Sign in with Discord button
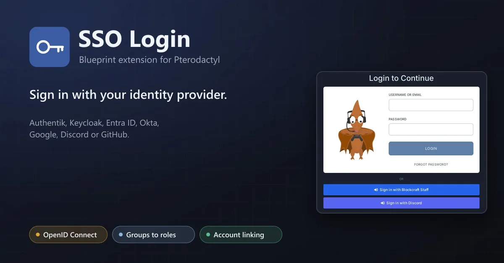 tap(401, 203)
